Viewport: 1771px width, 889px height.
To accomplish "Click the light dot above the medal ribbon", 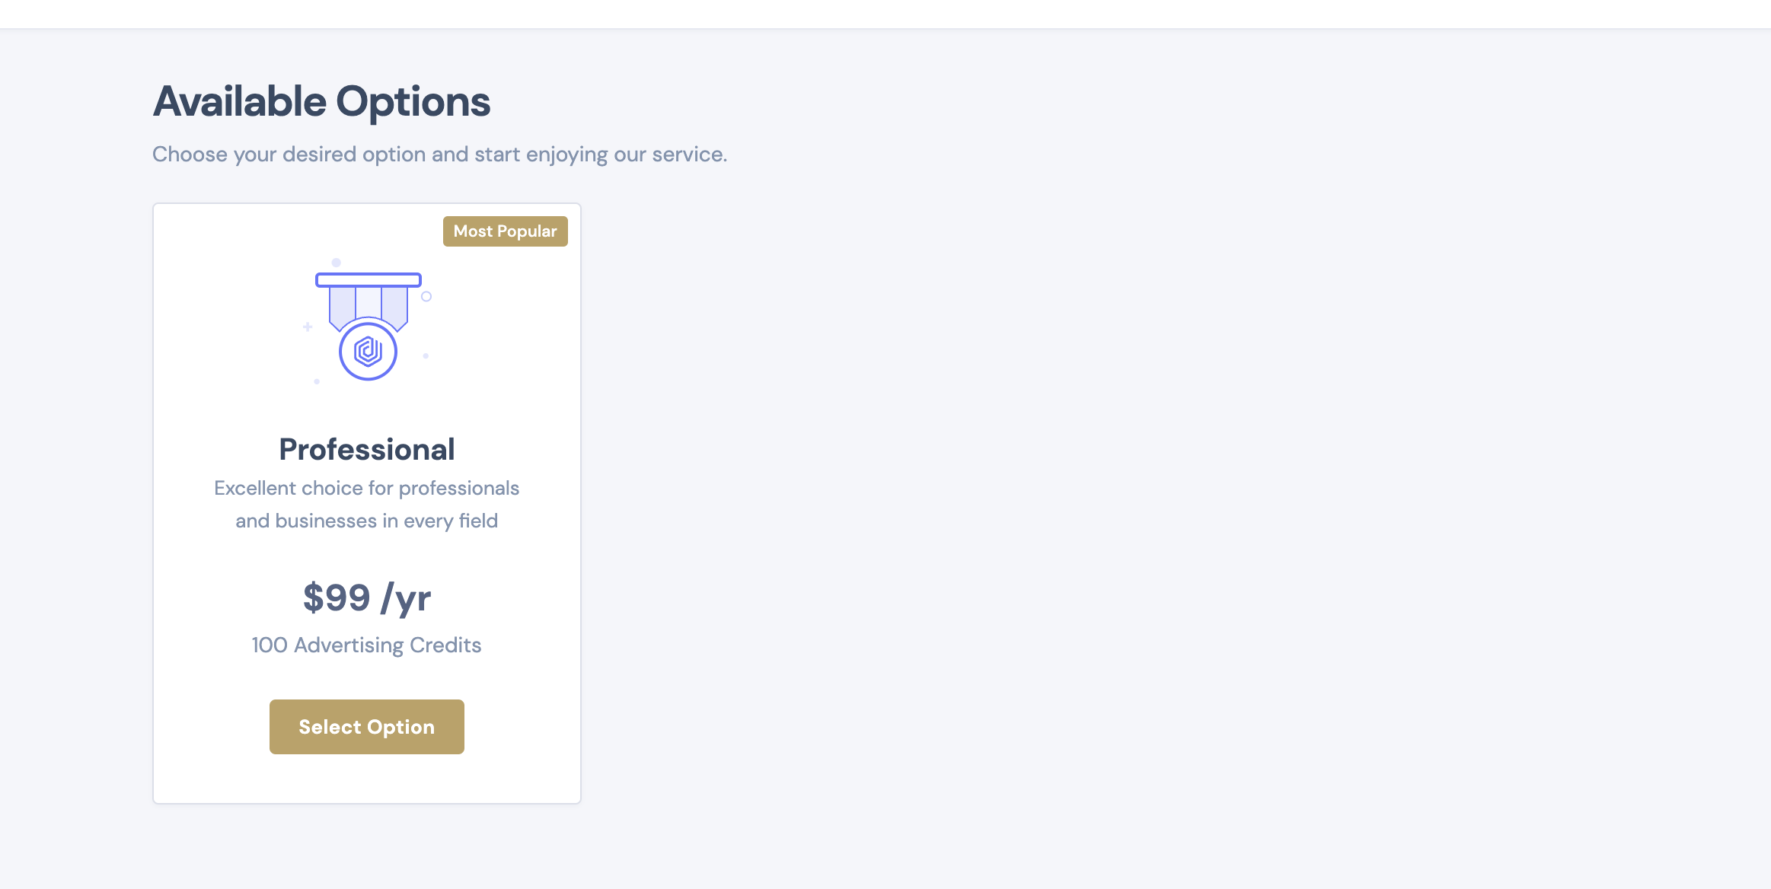I will 336,263.
